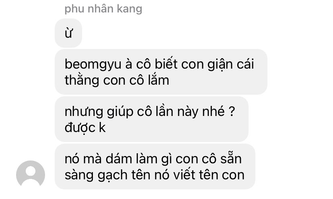The image size is (333, 199).
Task: Click the word kang in the sender name
Action: coord(129,9)
